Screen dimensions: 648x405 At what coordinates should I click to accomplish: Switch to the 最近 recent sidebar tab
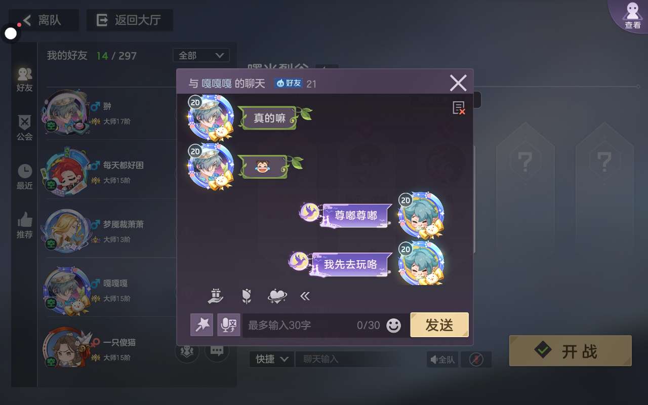tap(24, 177)
